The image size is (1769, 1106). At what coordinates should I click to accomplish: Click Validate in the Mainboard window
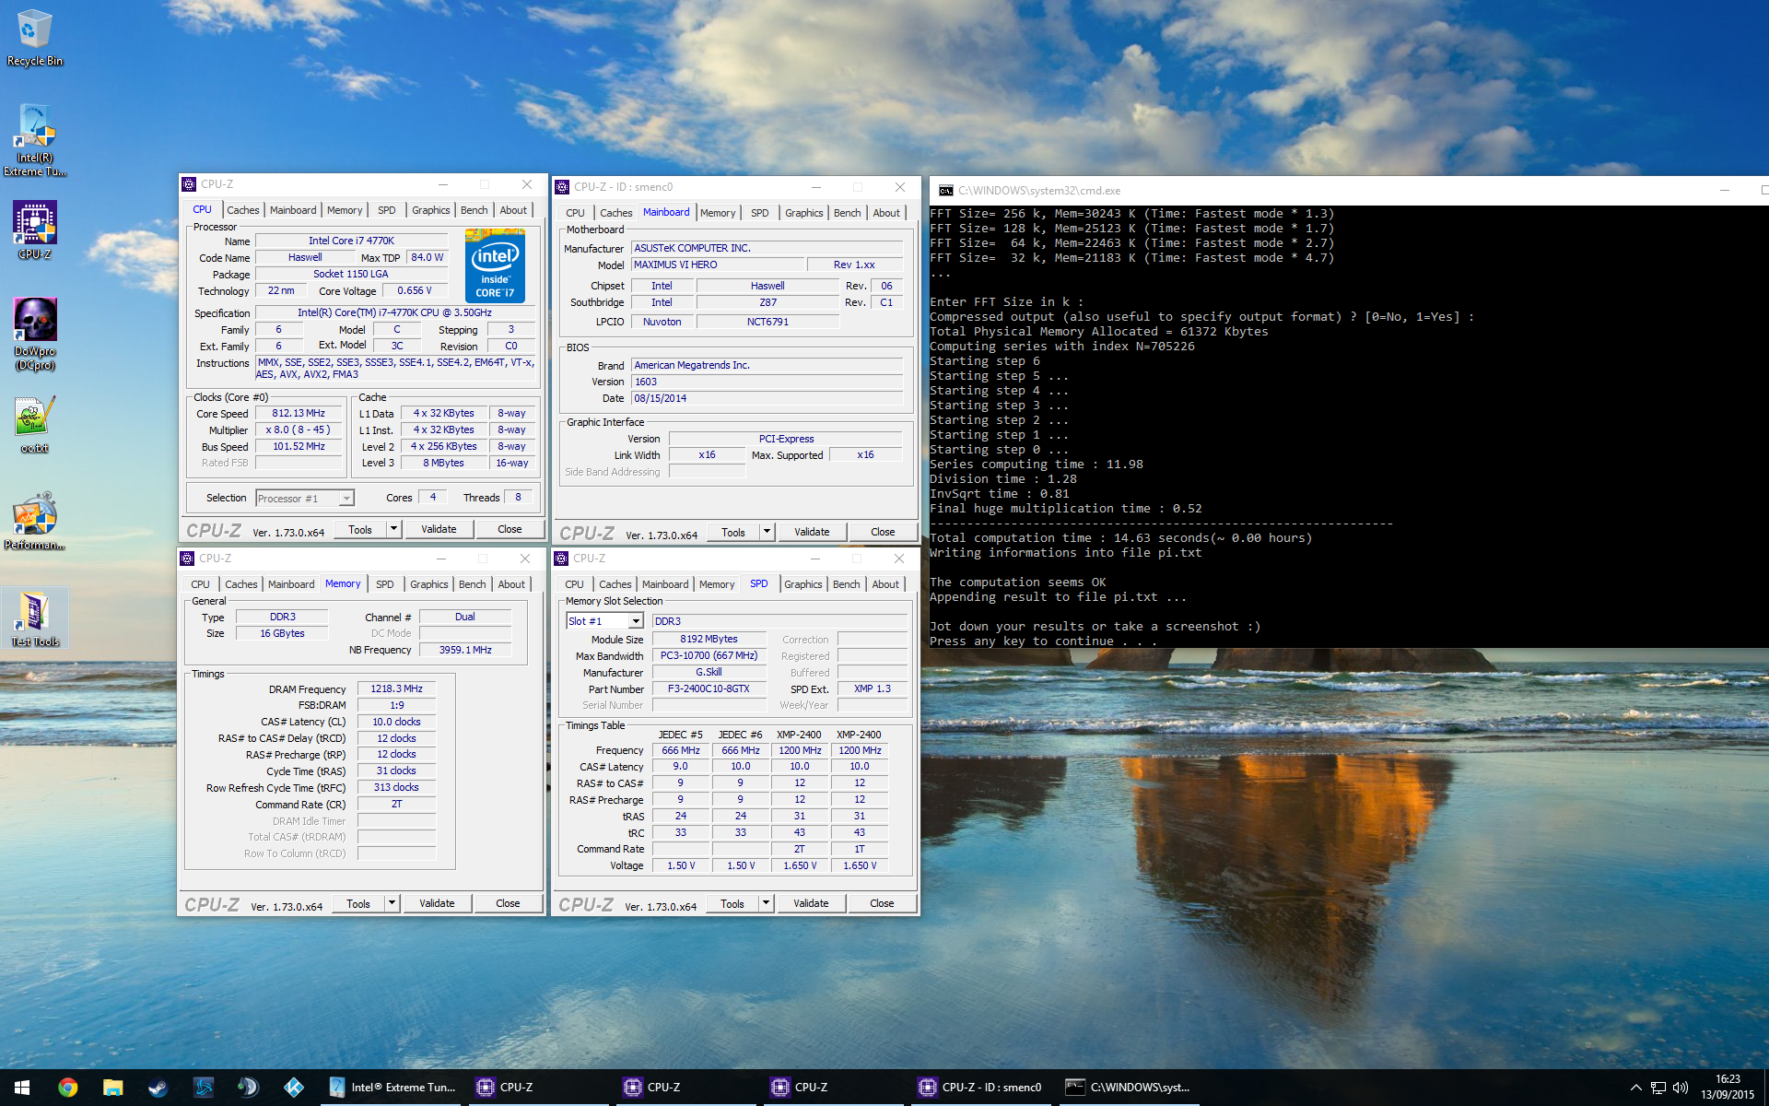[x=812, y=532]
